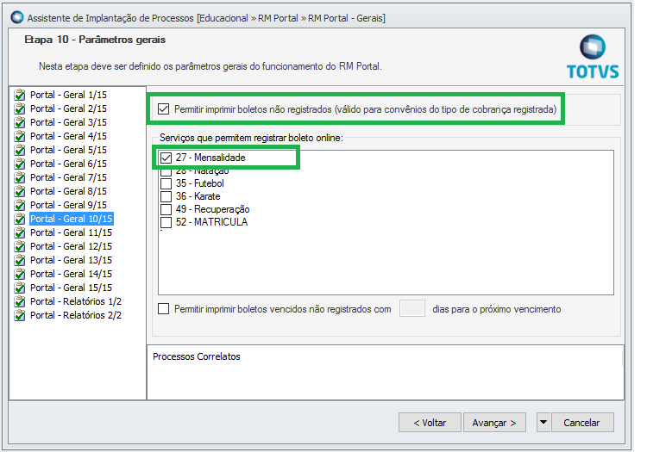Screen dimensions: 647x452
Task: Click the Avançar > button
Action: click(x=494, y=423)
